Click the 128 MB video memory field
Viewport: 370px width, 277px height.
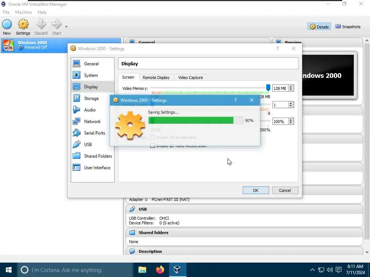pos(280,88)
